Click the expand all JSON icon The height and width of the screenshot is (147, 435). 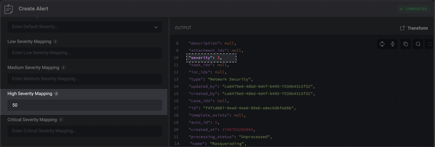pyautogui.click(x=382, y=44)
